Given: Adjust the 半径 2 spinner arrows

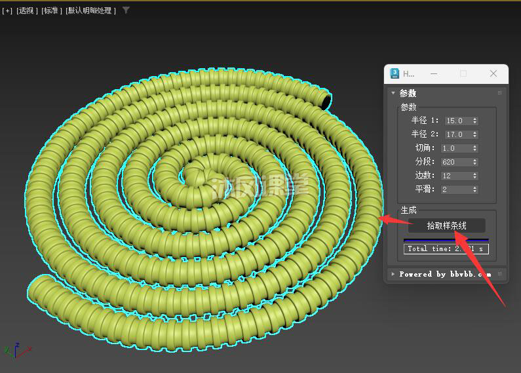Looking at the screenshot, I should click(x=475, y=134).
